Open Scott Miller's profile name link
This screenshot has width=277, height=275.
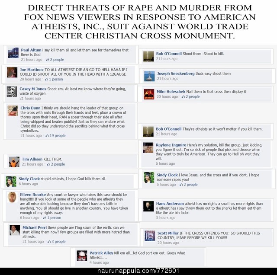tap(168, 233)
